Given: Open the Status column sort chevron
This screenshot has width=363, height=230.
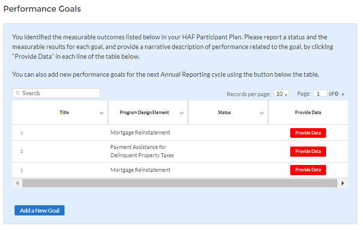Looking at the screenshot, I should (x=262, y=113).
